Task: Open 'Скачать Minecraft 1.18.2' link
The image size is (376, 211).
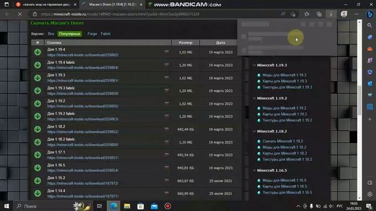Action: (283, 141)
